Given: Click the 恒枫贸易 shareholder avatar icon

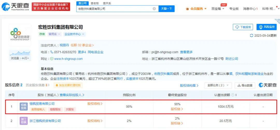Looking at the screenshot, I should tap(24, 106).
